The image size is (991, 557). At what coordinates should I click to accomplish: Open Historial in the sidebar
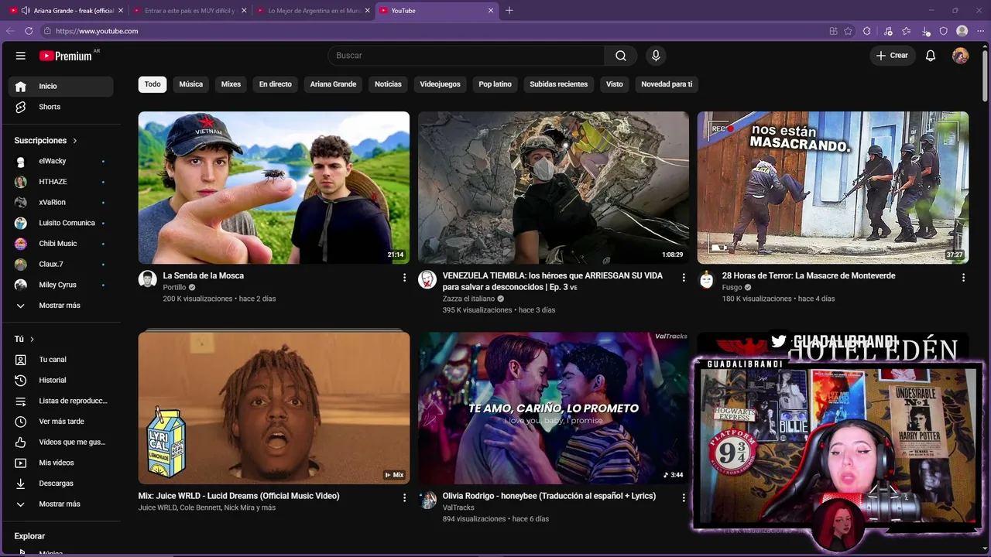(x=61, y=381)
